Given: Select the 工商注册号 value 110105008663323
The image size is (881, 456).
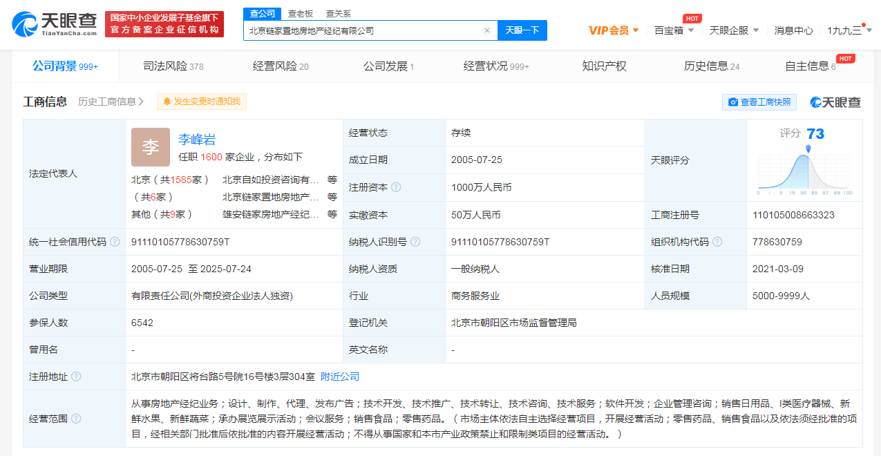Looking at the screenshot, I should click(793, 215).
